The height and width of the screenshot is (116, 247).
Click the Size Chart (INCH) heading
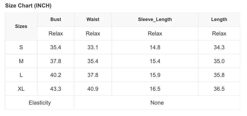coord(28,6)
